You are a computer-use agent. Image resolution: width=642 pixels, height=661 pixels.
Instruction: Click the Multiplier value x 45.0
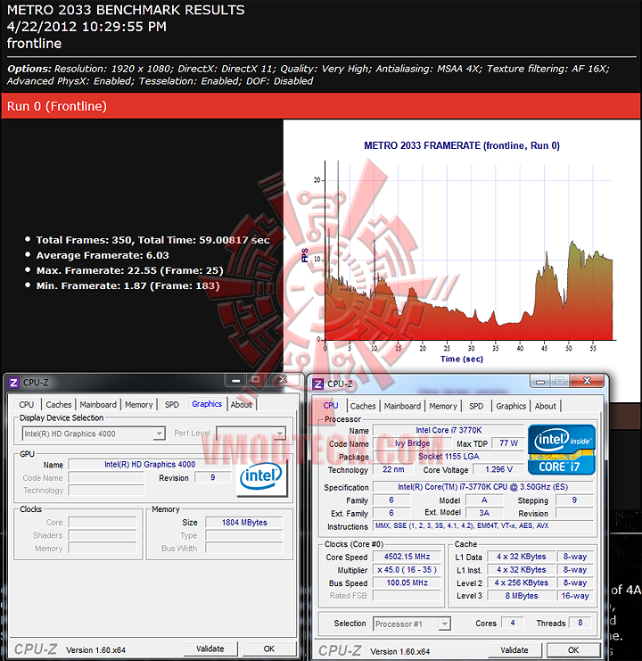(407, 569)
